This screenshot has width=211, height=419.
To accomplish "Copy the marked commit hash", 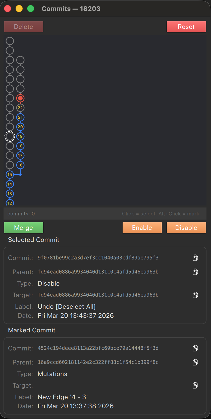I will [x=195, y=348].
